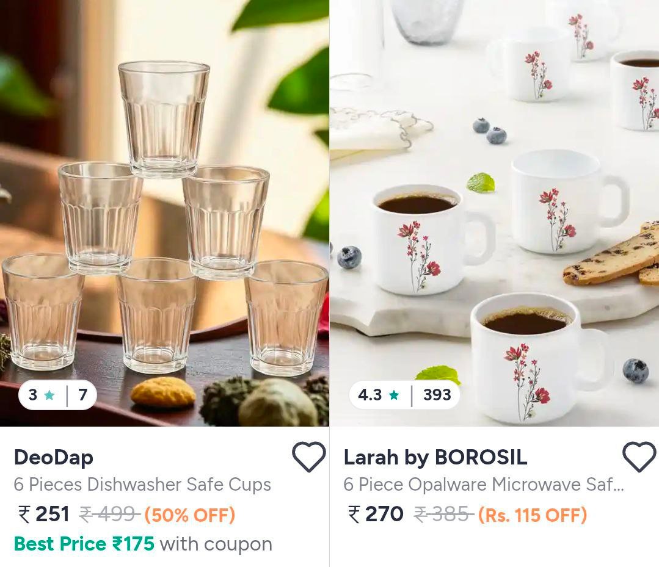Click the Rs. 115 OFF discount label

pos(533,515)
